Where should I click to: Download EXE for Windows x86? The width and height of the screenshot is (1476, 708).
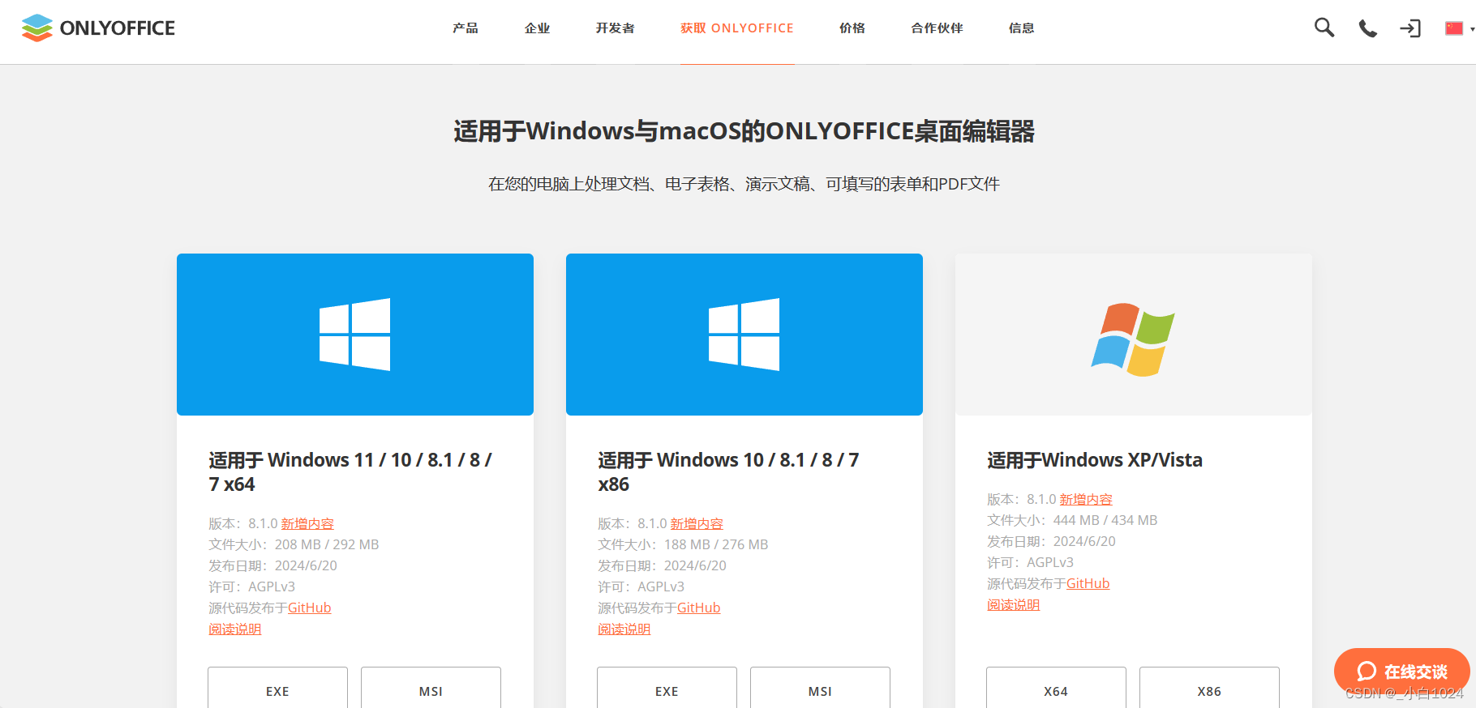click(667, 688)
